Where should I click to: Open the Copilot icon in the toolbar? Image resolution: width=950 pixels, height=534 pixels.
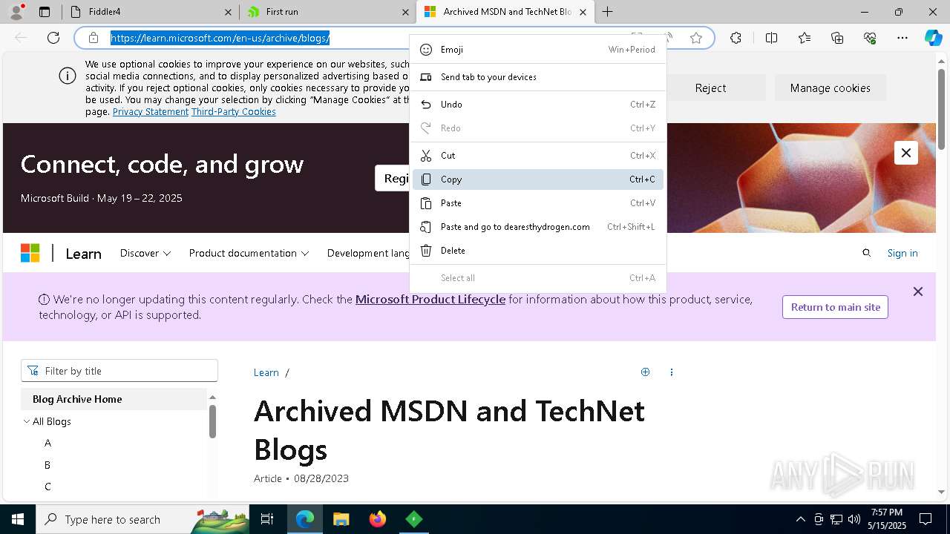[x=933, y=38]
